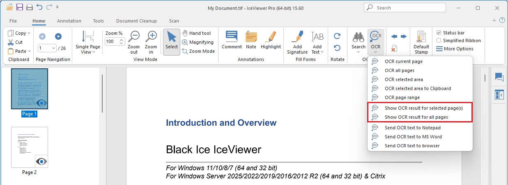Click Cut in Clipboard group
This screenshot has height=185, width=508.
[x=15, y=42]
